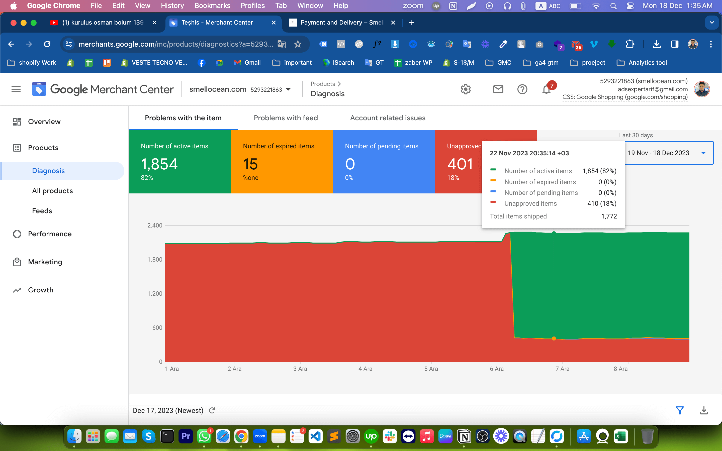This screenshot has width=722, height=451.
Task: Click the Performance sidebar icon
Action: pyautogui.click(x=17, y=233)
